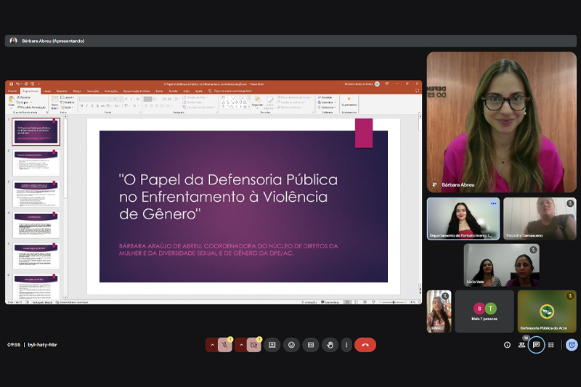Image resolution: width=581 pixels, height=387 pixels.
Task: Unmute the microphone in Meet
Action: [x=224, y=345]
